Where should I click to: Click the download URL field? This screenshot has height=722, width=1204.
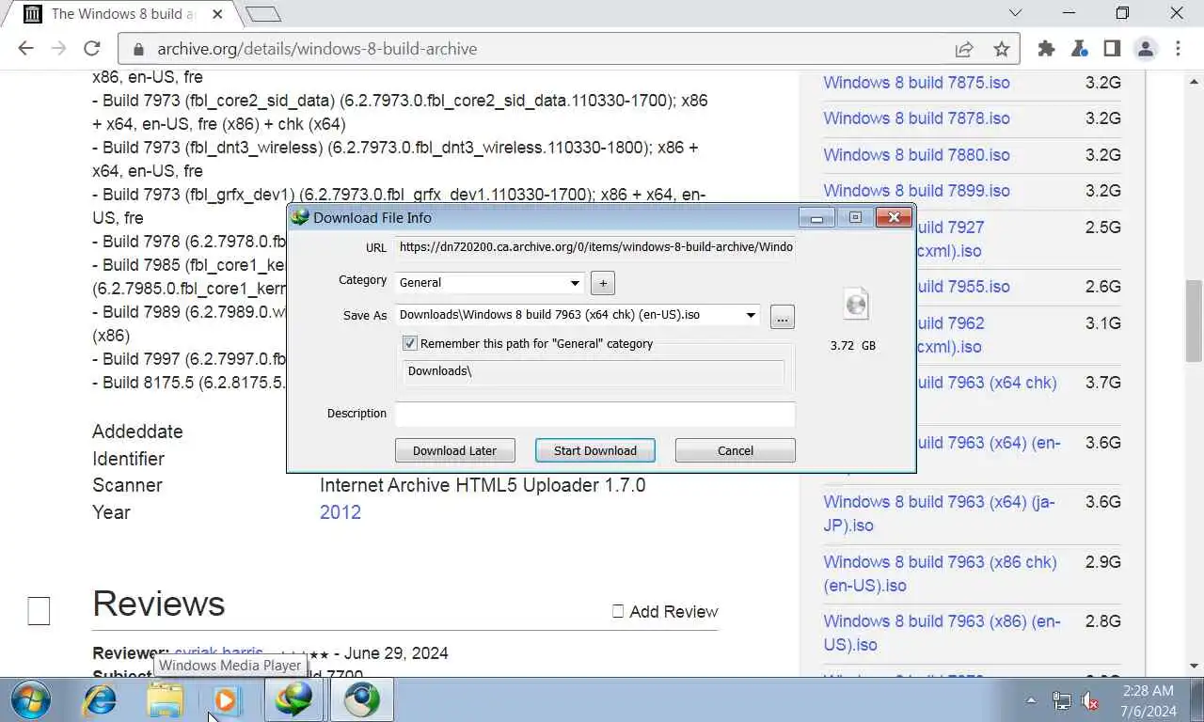pos(594,247)
